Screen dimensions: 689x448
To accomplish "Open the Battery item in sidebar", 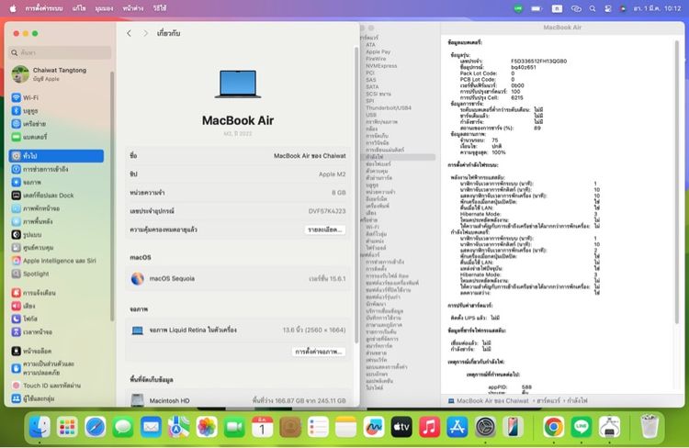I will coord(29,137).
